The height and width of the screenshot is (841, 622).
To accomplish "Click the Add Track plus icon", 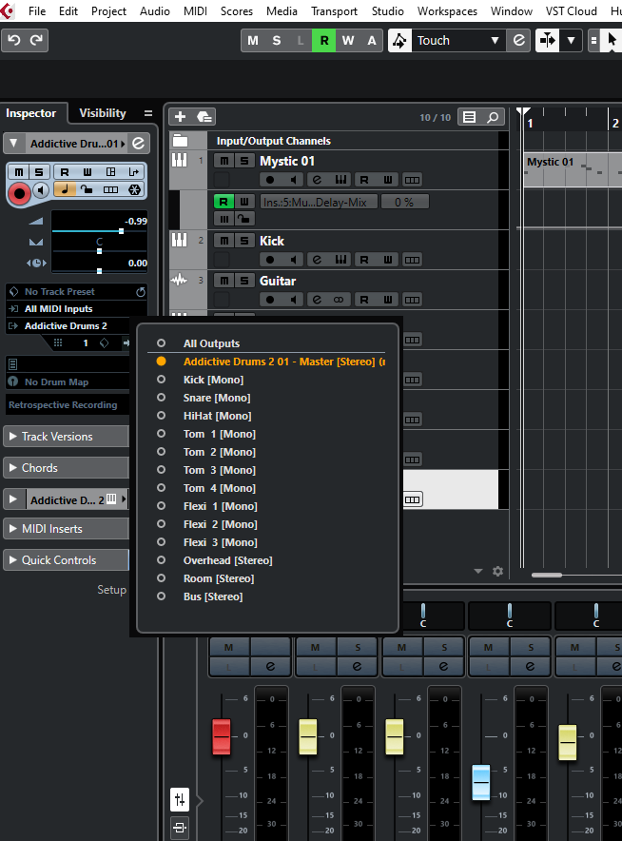I will coord(180,117).
